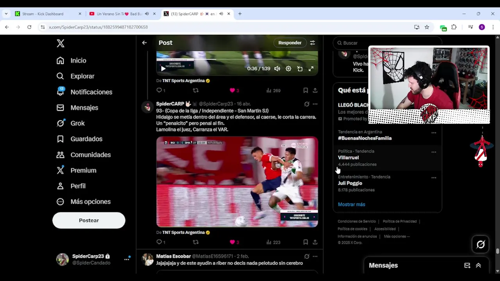Compose new message in Mensajes drawer

(467, 265)
